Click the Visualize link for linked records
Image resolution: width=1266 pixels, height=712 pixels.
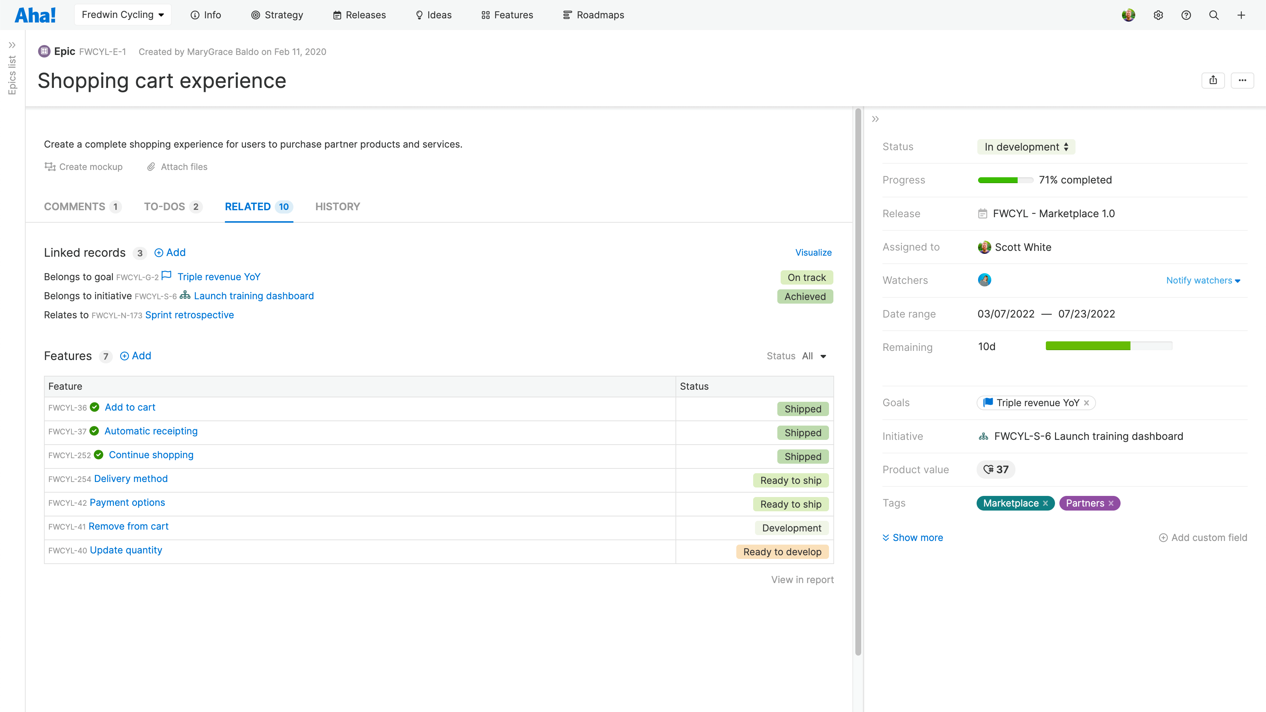813,252
